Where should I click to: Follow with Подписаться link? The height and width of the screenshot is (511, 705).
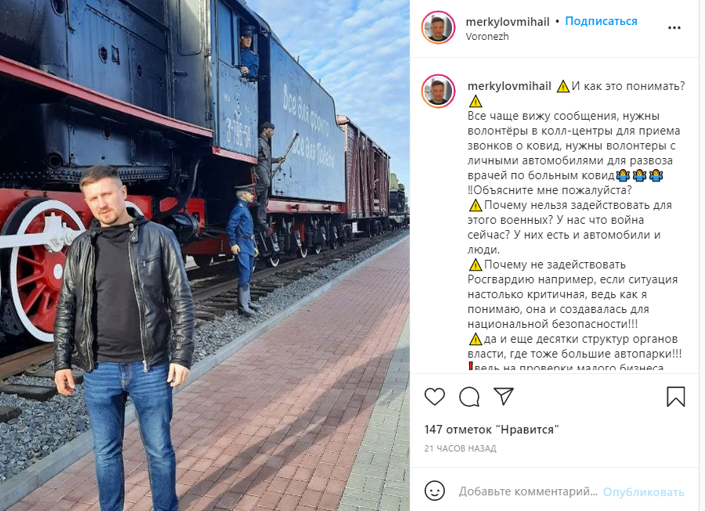click(601, 21)
